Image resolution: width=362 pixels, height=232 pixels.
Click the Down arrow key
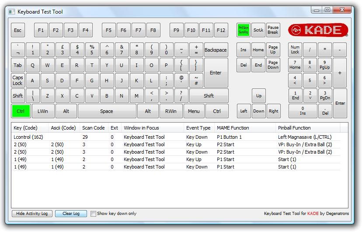pyautogui.click(x=258, y=111)
